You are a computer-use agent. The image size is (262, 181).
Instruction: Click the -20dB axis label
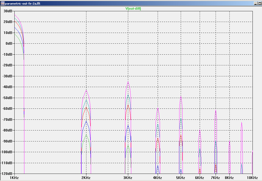[7, 65]
